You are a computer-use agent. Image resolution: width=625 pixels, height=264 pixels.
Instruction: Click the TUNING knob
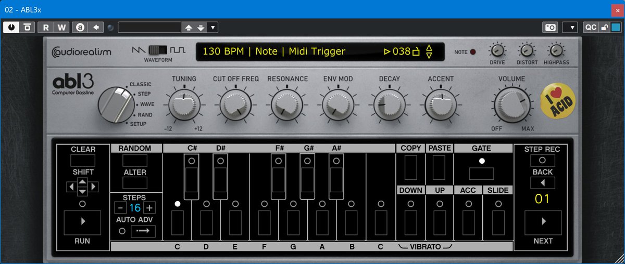[184, 104]
